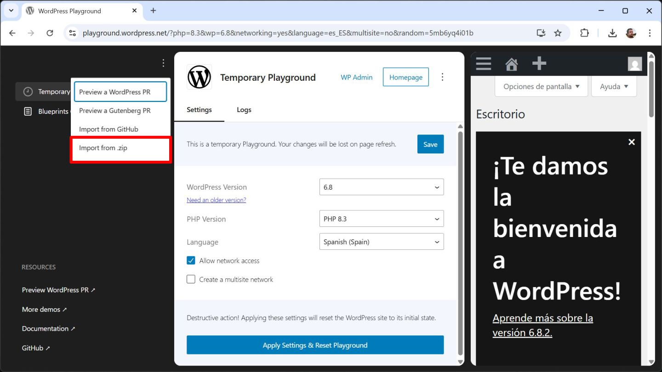
Task: Click the user avatar in WordPress admin bar
Action: 634,64
